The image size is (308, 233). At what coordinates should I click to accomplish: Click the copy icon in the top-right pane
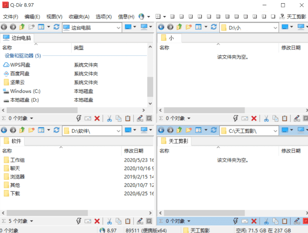tap(275, 118)
